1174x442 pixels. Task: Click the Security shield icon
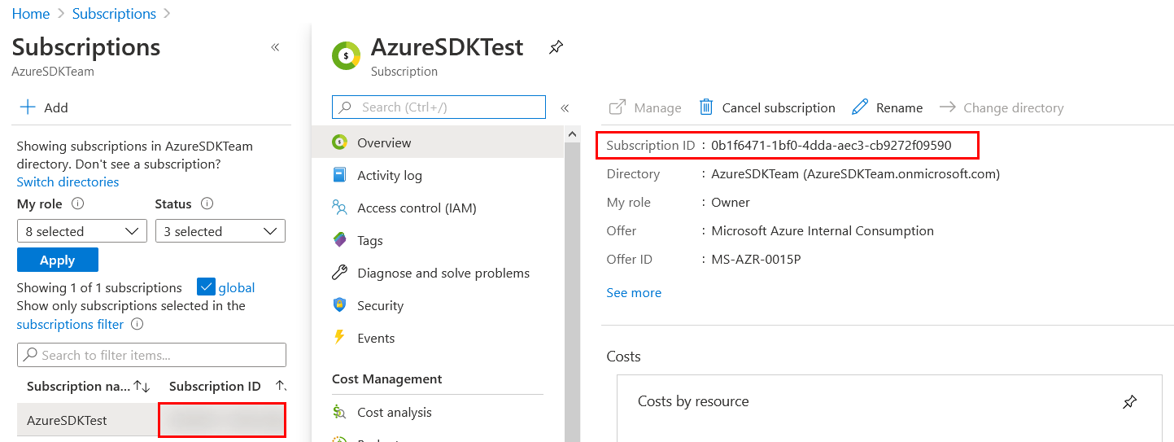click(340, 305)
